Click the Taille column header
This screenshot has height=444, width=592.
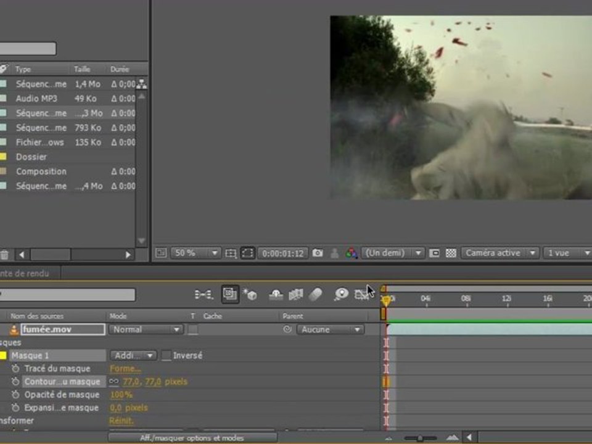tap(82, 70)
